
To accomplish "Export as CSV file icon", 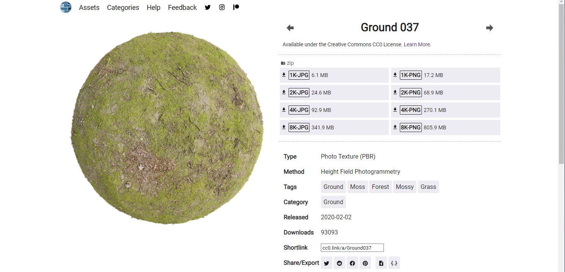I will [381, 263].
